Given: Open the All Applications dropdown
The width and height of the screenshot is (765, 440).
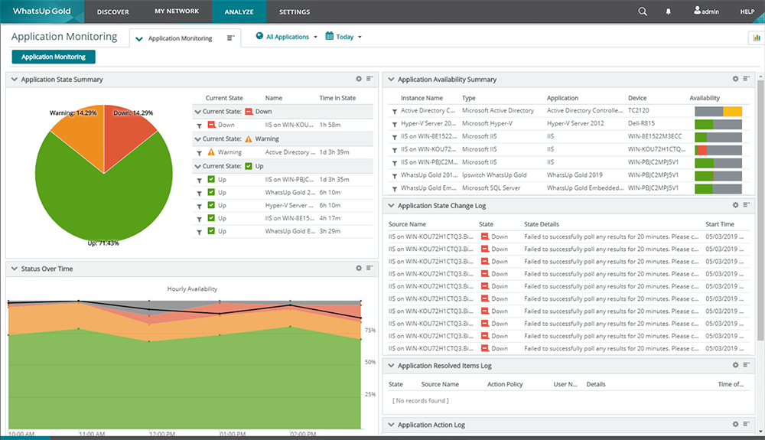Looking at the screenshot, I should pos(287,37).
